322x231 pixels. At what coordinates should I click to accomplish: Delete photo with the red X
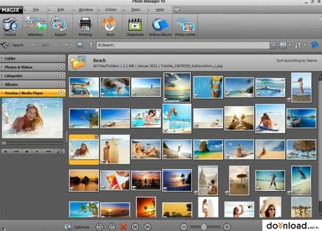pos(123,227)
